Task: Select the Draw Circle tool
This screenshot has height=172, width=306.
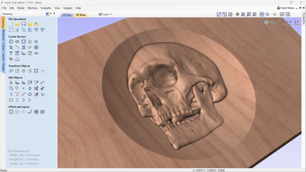Action: click(11, 42)
